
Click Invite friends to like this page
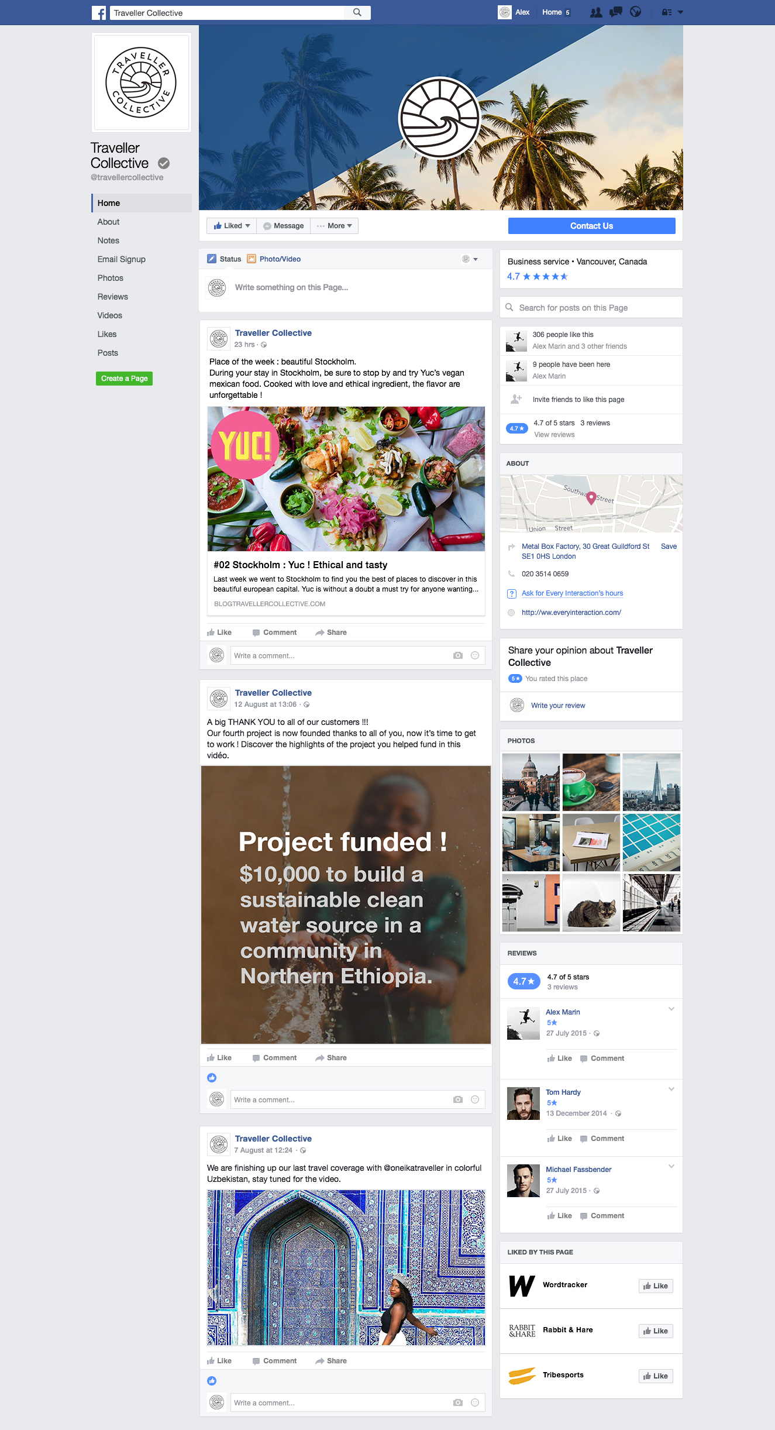[x=578, y=400]
